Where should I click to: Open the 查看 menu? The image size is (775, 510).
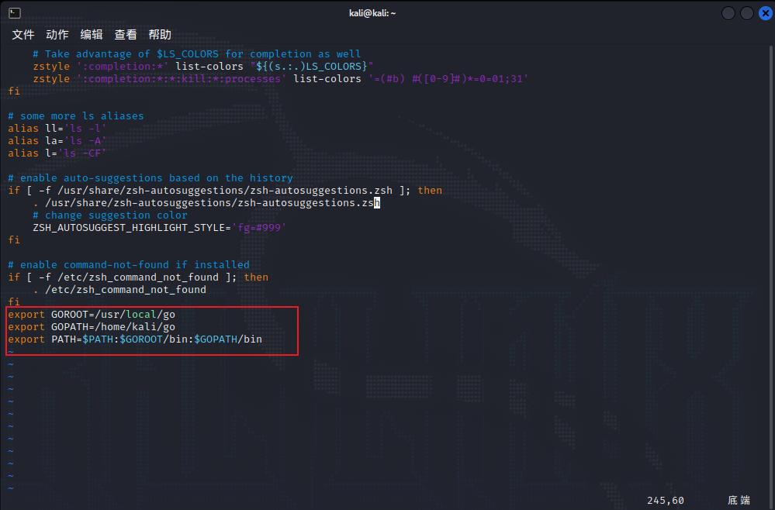click(x=125, y=34)
